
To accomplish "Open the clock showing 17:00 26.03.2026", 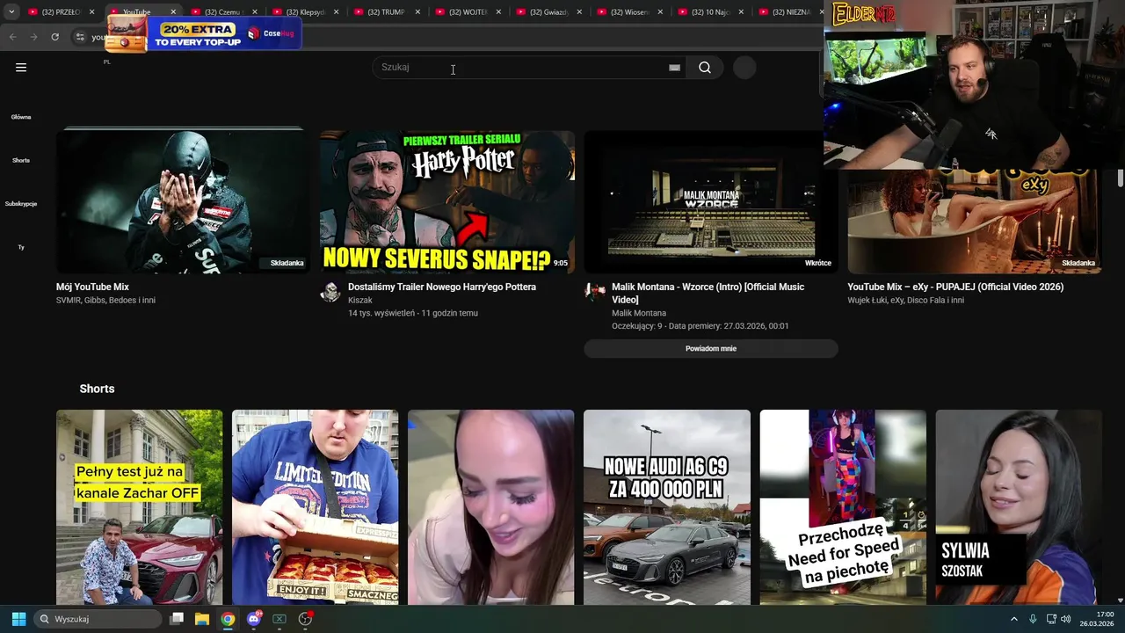I will point(1097,619).
